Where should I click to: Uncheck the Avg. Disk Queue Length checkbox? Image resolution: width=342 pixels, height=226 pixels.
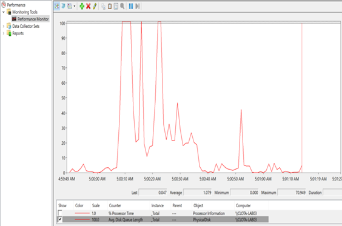pos(60,219)
